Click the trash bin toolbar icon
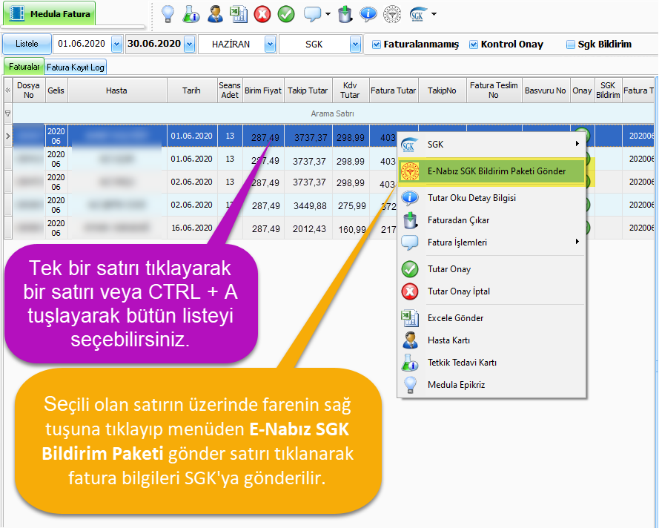This screenshot has height=528, width=659. [x=345, y=14]
